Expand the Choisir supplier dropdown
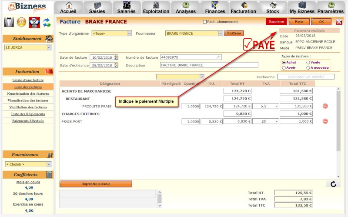Image resolution: width=348 pixels, height=217 pixels. click(49, 164)
